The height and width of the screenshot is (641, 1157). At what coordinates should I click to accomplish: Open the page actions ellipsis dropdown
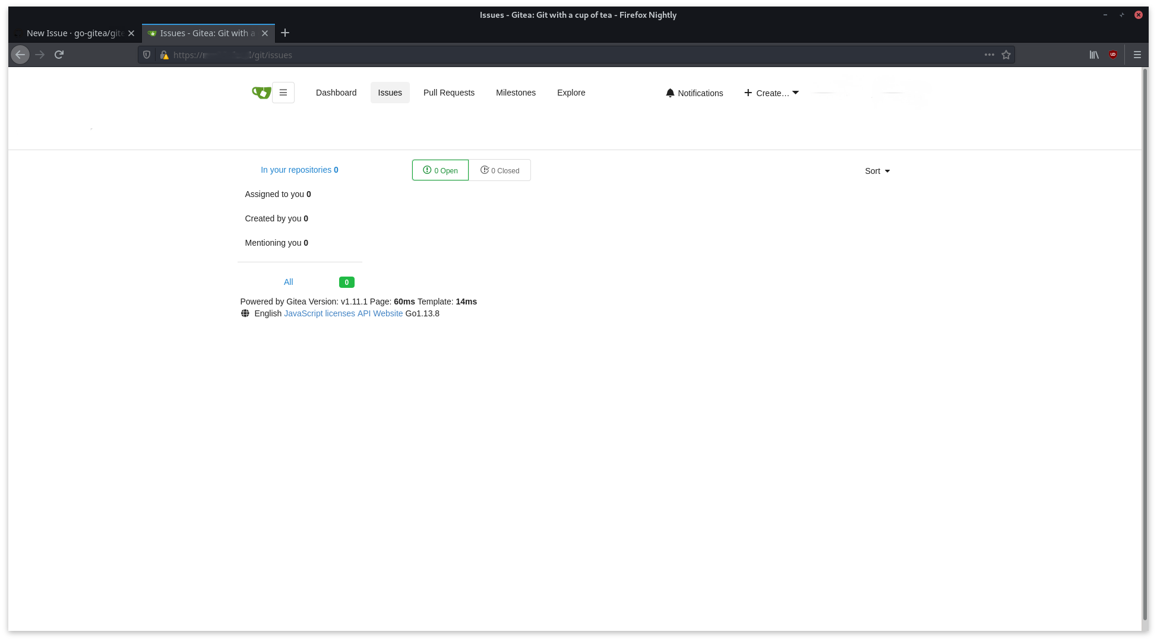coord(988,55)
